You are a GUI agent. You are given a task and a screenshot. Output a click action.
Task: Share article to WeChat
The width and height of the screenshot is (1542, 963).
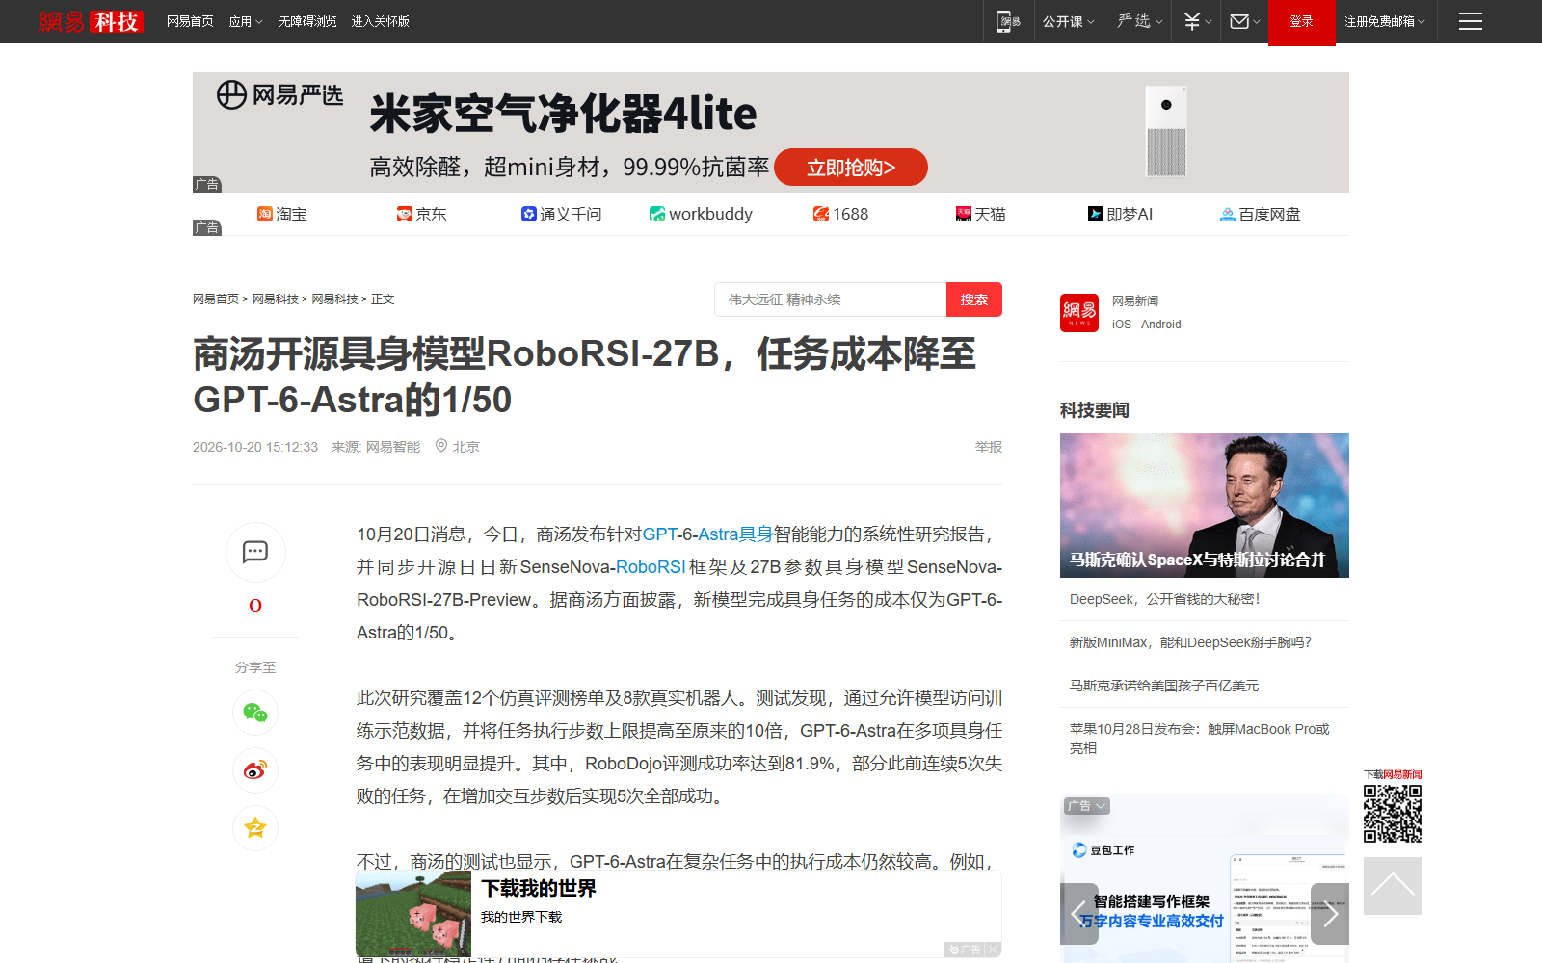tap(255, 713)
